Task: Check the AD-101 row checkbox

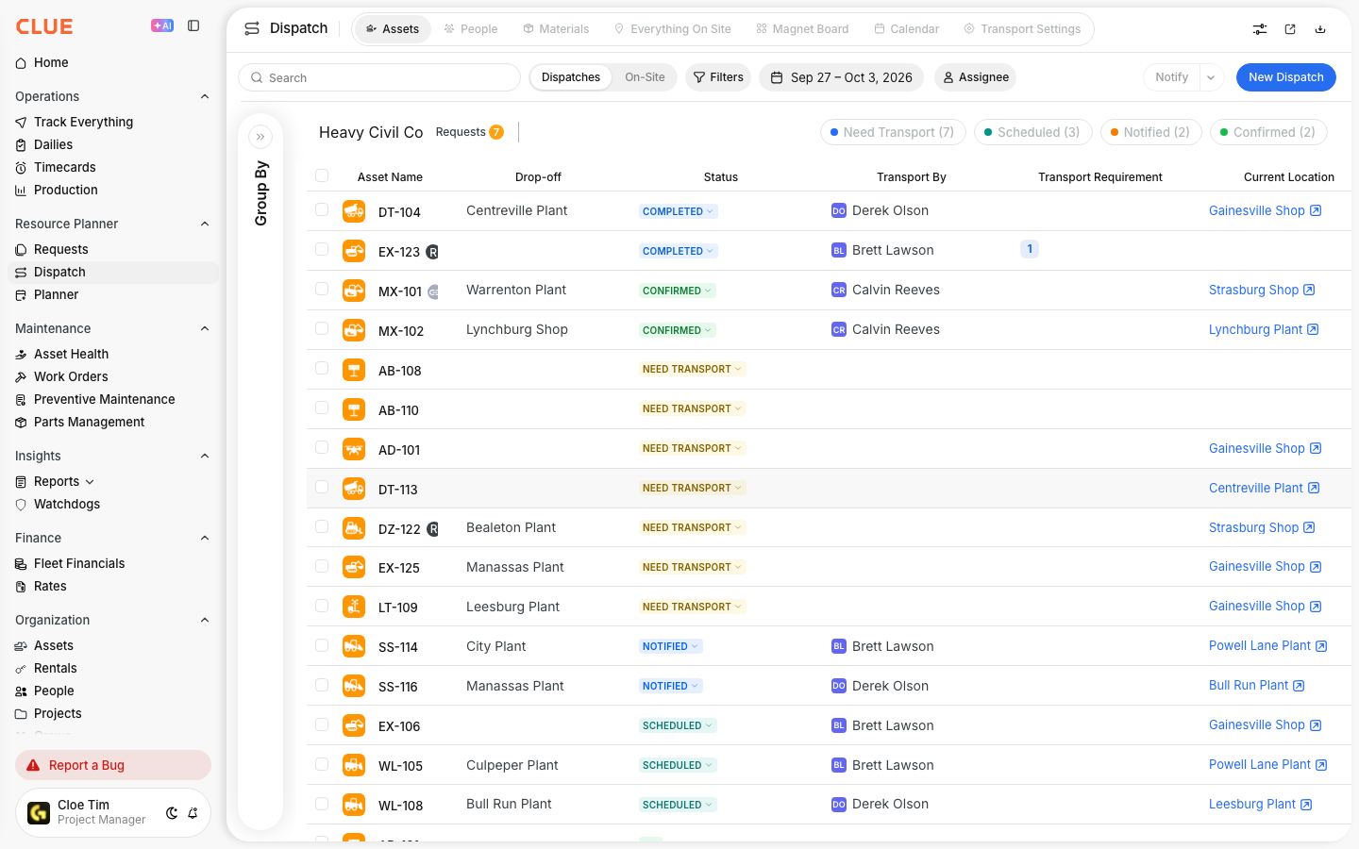Action: click(x=322, y=447)
